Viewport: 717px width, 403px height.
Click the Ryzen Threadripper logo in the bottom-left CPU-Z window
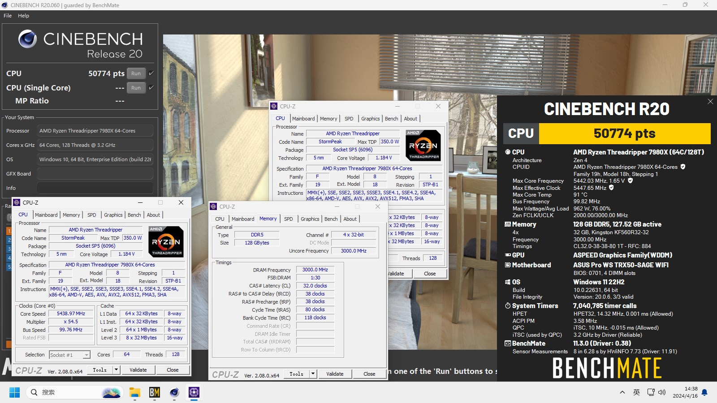tap(166, 242)
